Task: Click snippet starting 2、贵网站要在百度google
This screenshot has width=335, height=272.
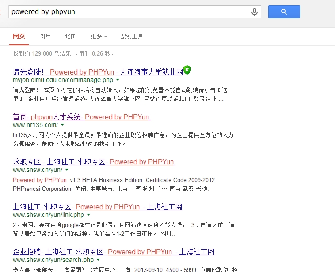Action: click(123, 229)
